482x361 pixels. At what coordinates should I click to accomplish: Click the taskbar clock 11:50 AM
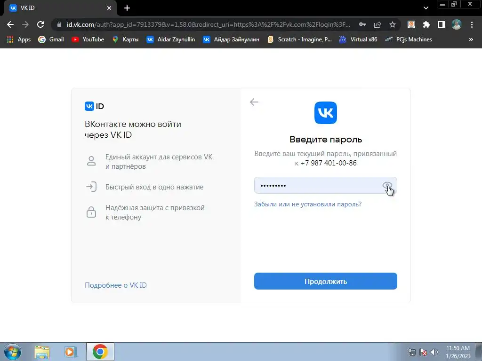pyautogui.click(x=458, y=352)
